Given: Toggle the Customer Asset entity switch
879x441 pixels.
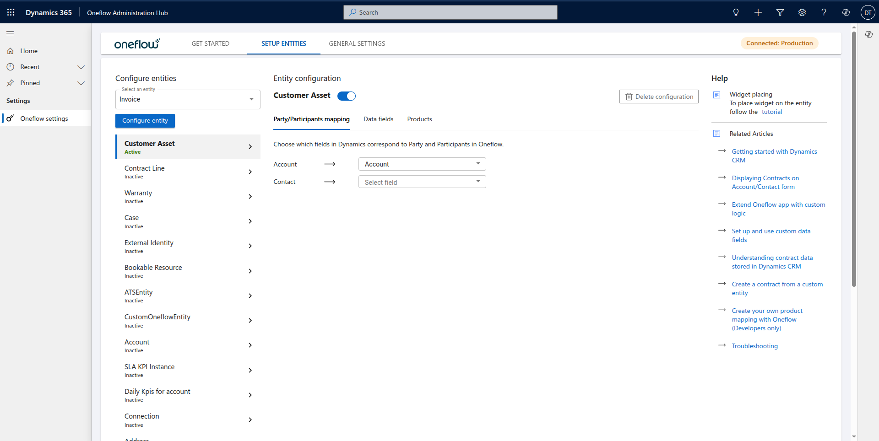Looking at the screenshot, I should click(347, 96).
